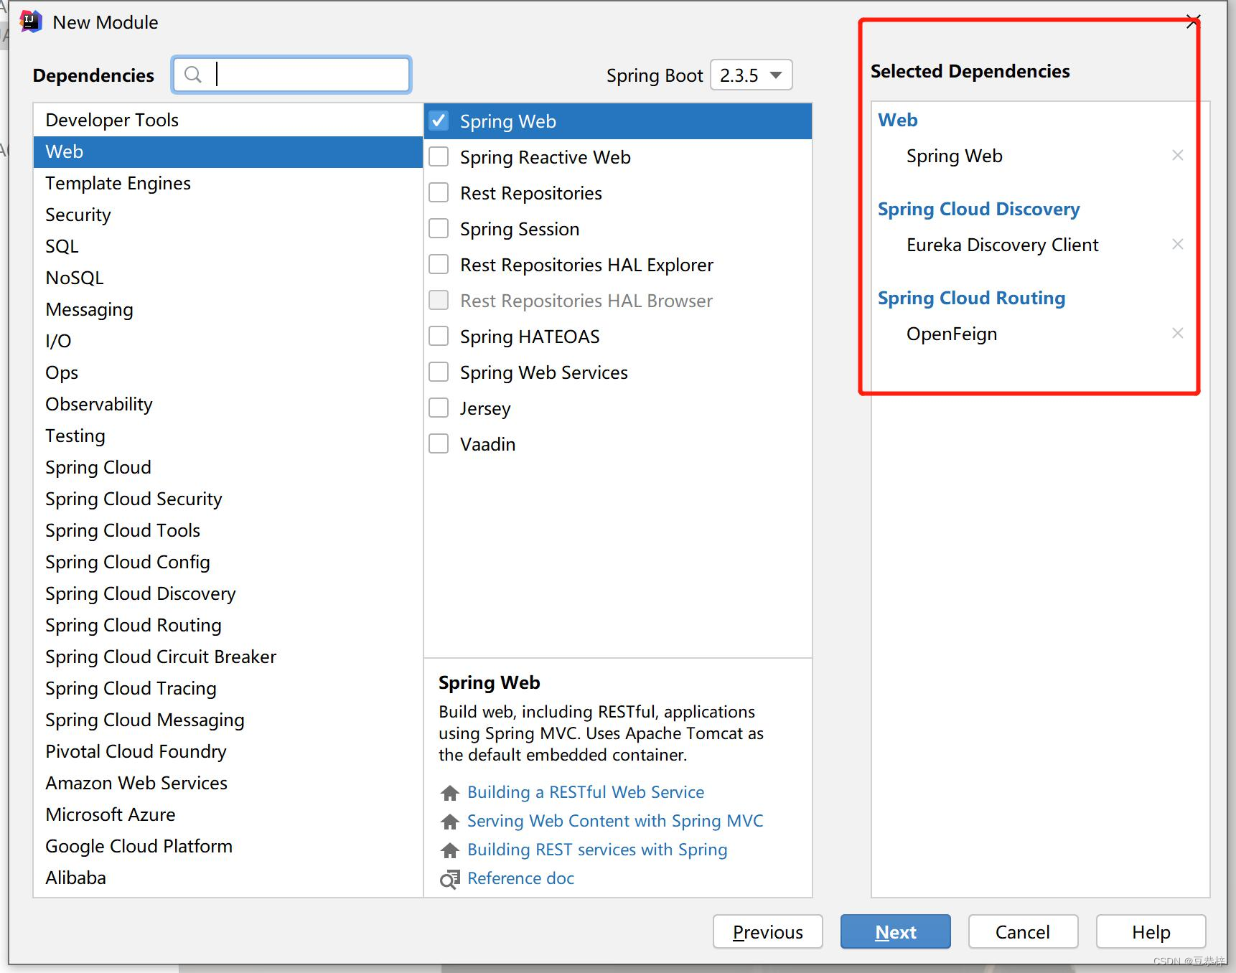Click the IntelliJ IDEA logo icon
Image resolution: width=1236 pixels, height=973 pixels.
[31, 22]
